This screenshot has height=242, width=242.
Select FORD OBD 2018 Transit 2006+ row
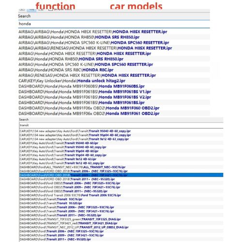[x=121, y=171]
